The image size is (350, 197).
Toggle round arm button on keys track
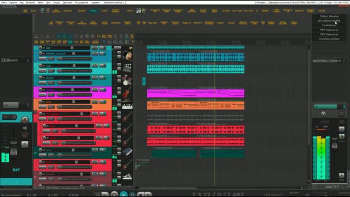40,102
